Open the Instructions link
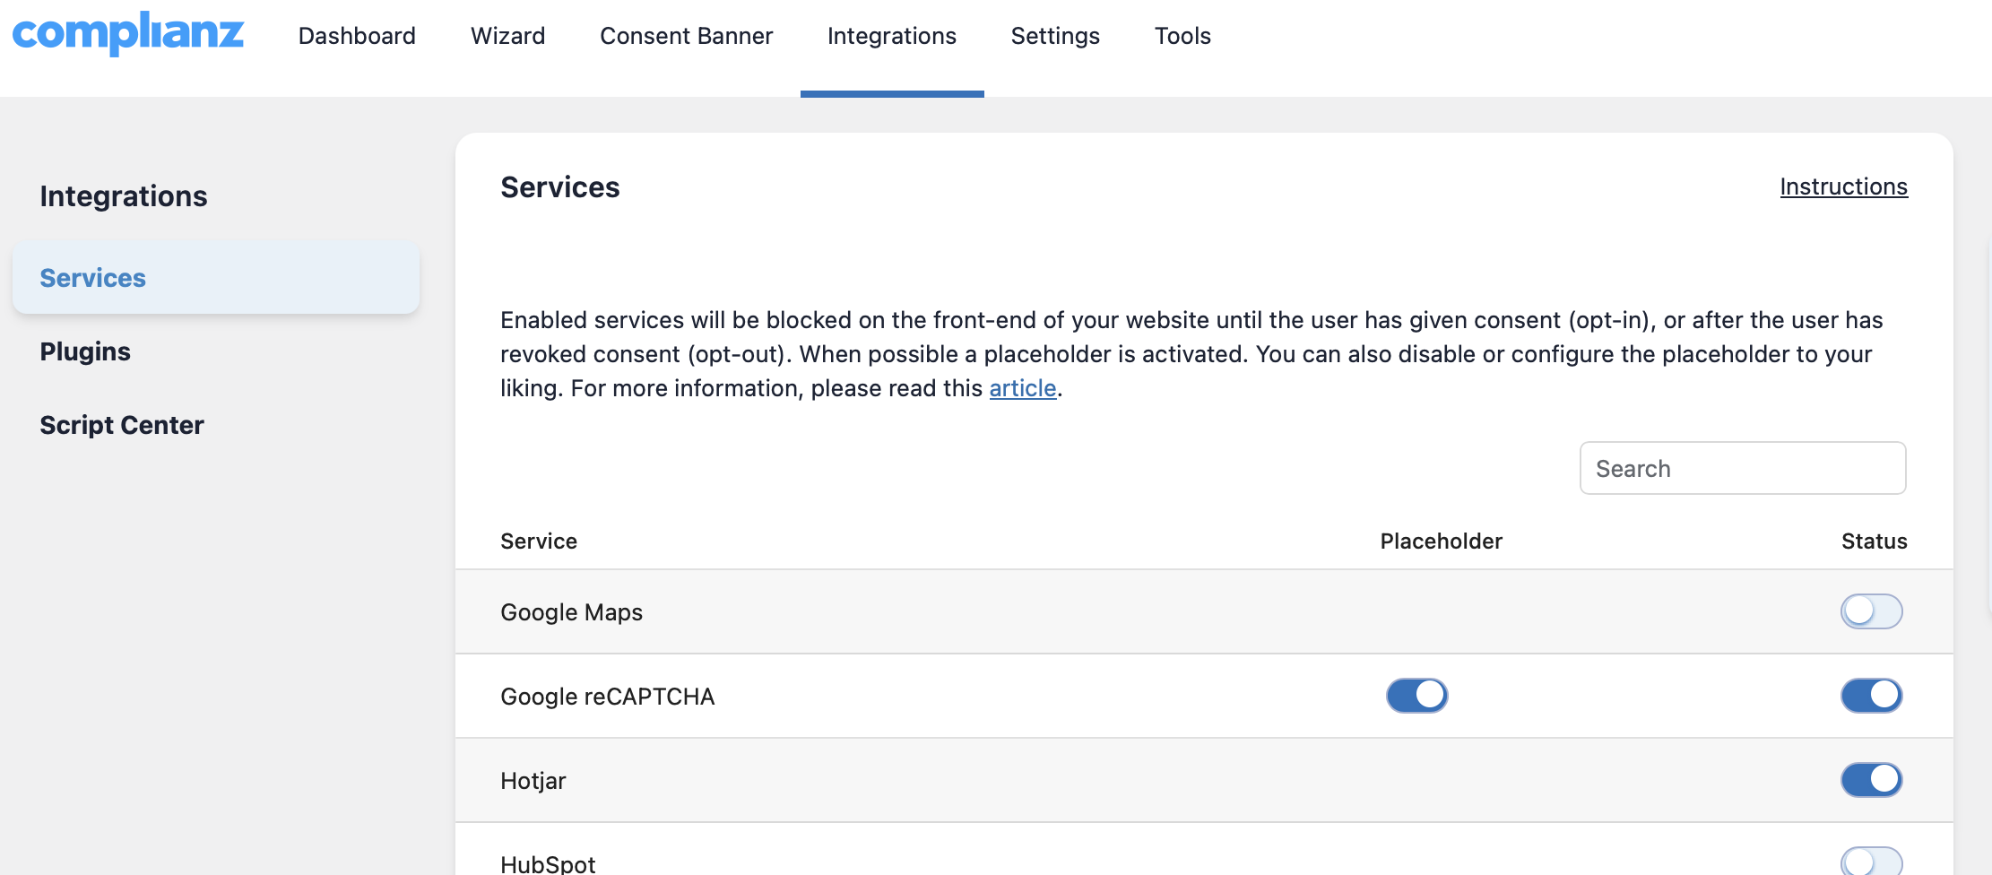Image resolution: width=1992 pixels, height=875 pixels. coord(1843,186)
